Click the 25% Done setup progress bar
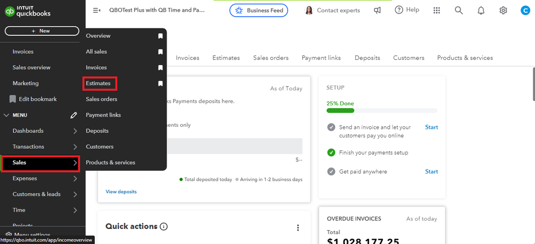Viewport: 535px width, 244px height. tap(381, 111)
